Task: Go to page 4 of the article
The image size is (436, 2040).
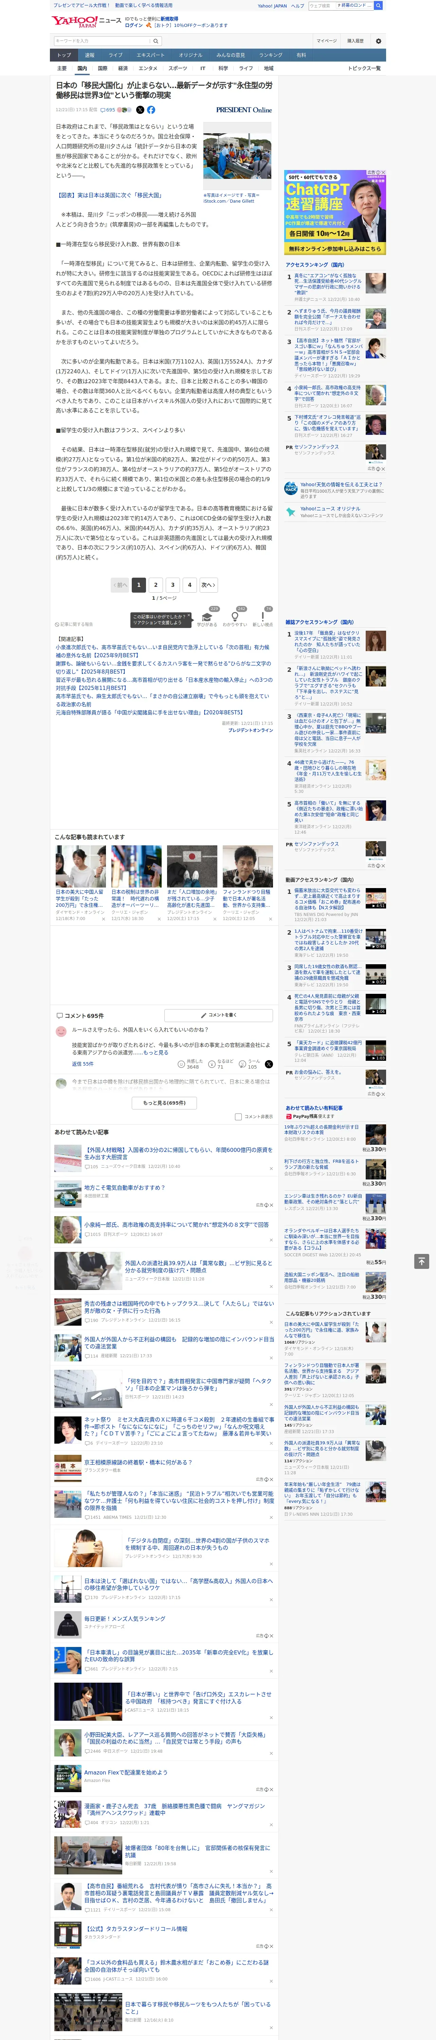Action: click(189, 584)
